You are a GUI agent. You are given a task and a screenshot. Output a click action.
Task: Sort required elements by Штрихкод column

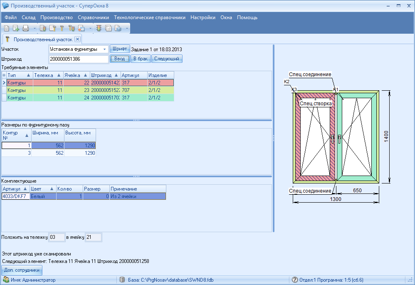click(x=105, y=75)
